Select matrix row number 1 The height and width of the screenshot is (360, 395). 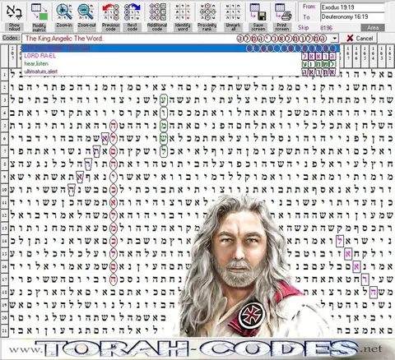[4, 75]
